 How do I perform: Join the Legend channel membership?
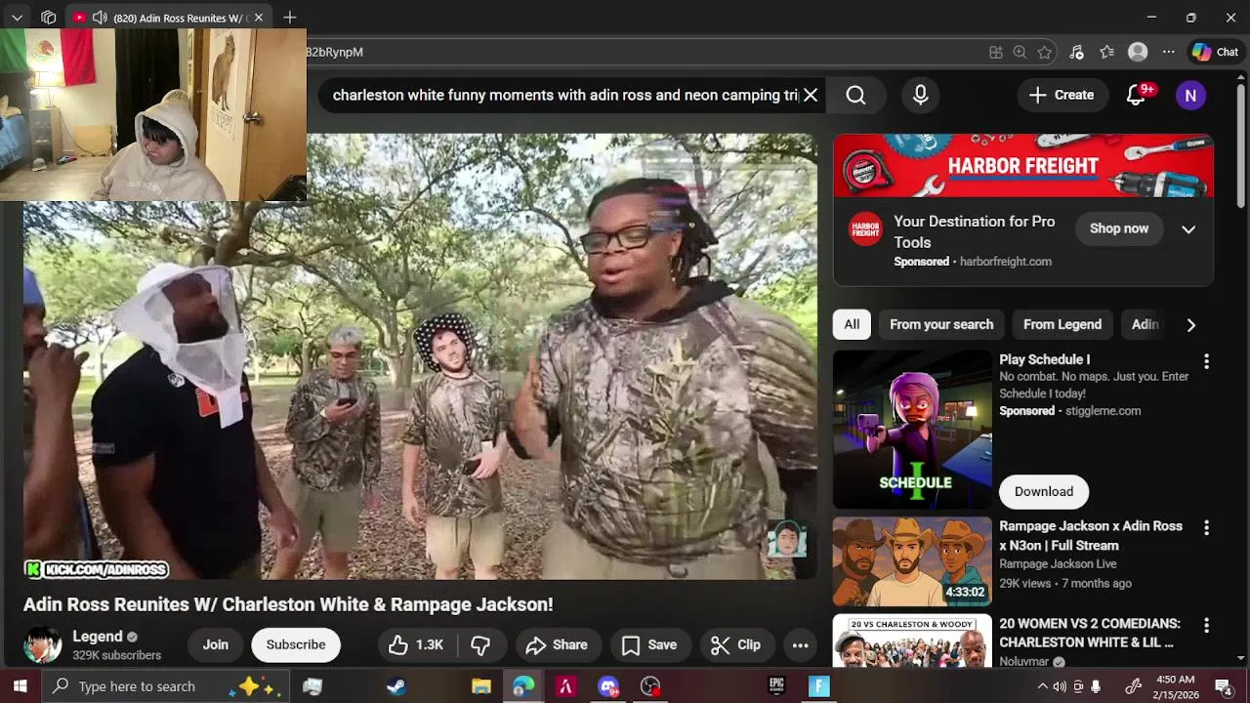215,644
